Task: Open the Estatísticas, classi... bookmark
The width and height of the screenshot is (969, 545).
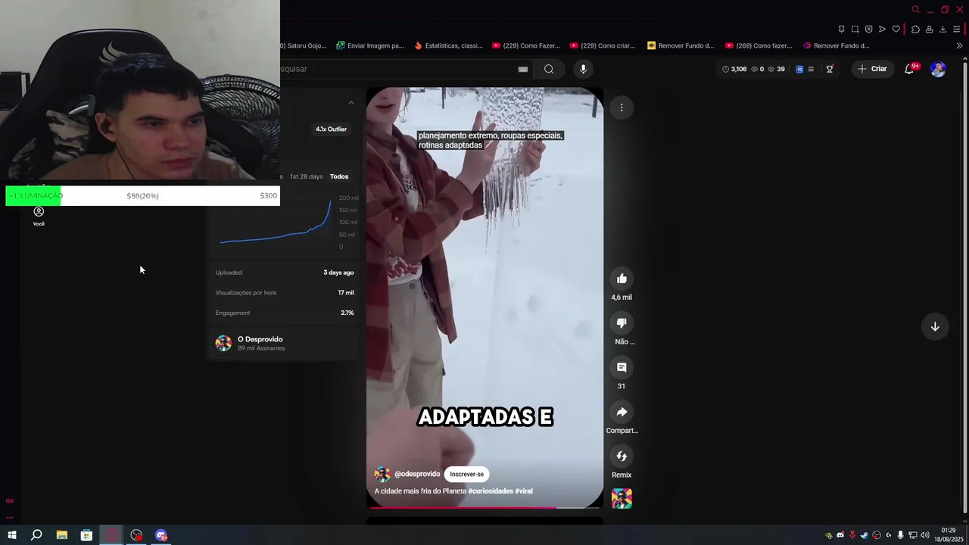Action: click(x=448, y=45)
